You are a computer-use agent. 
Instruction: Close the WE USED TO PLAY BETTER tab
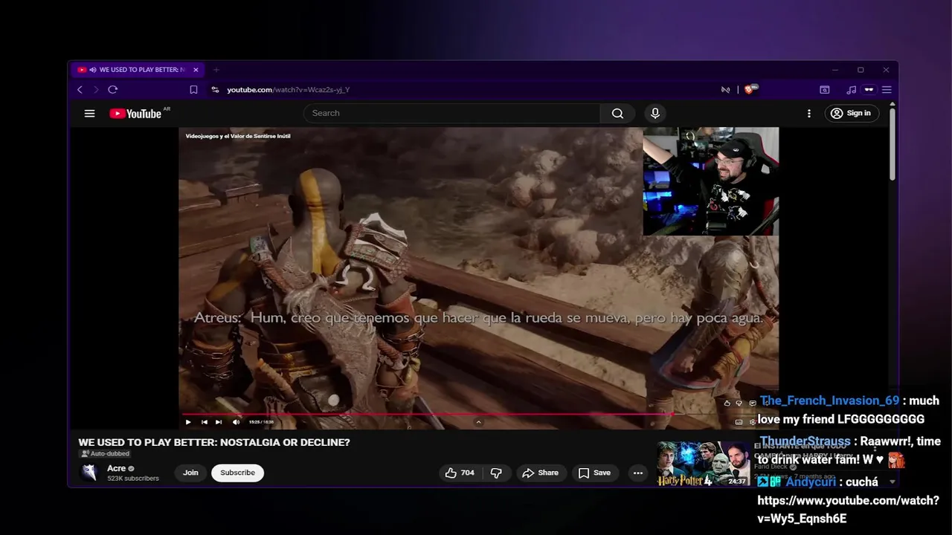pyautogui.click(x=196, y=70)
